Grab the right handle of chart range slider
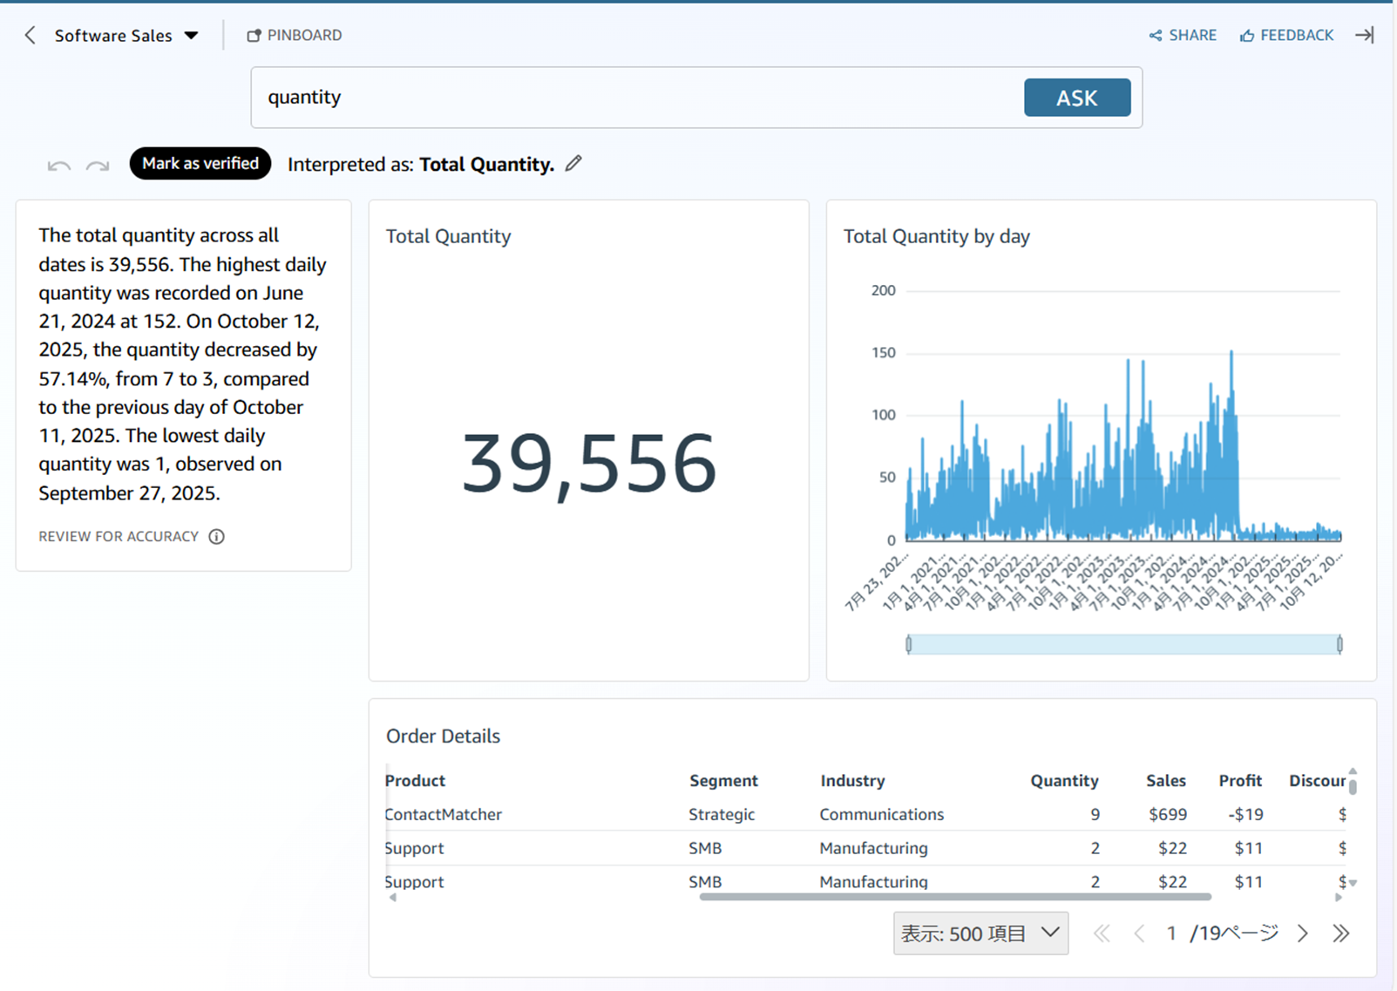1397x991 pixels. click(x=1339, y=644)
